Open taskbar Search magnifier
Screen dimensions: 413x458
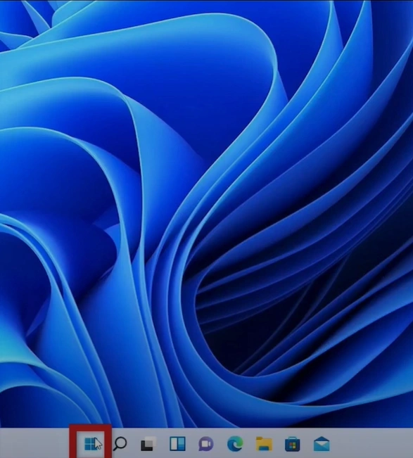120,444
